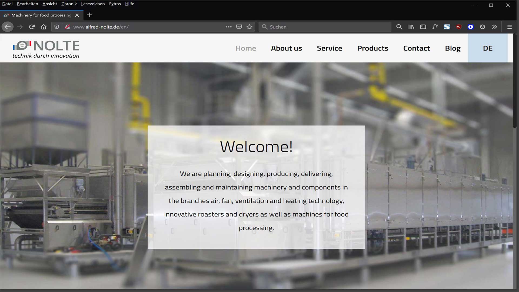The height and width of the screenshot is (292, 519).
Task: Open the Hilfe menu
Action: (130, 4)
